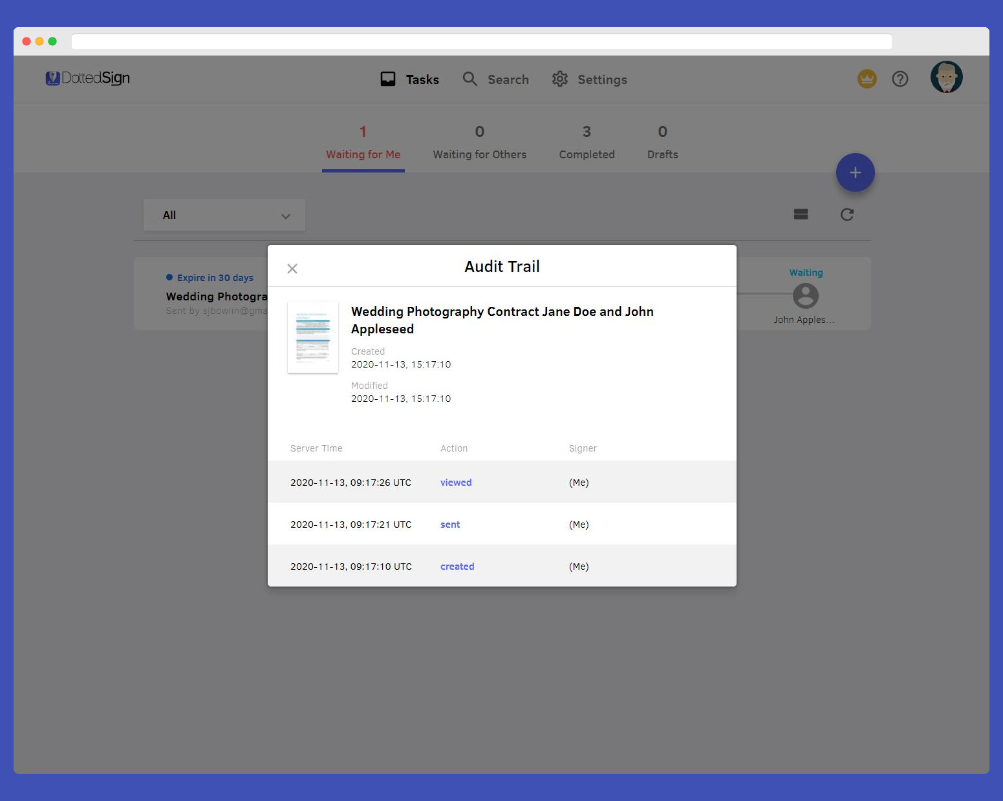
Task: Open the Completed tab
Action: [x=587, y=143]
